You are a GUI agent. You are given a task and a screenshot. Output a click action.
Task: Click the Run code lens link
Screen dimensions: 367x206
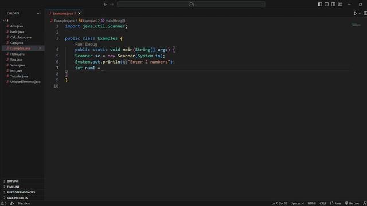click(x=79, y=45)
